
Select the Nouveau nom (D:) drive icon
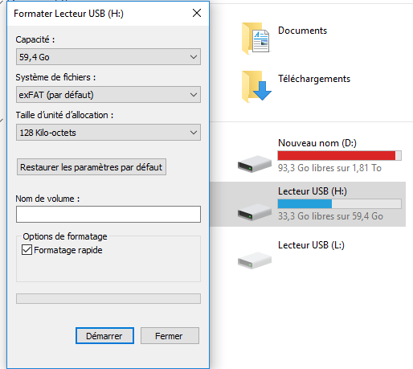click(x=255, y=164)
